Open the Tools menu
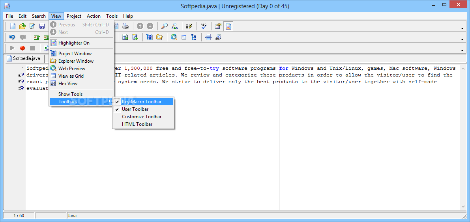 point(112,16)
